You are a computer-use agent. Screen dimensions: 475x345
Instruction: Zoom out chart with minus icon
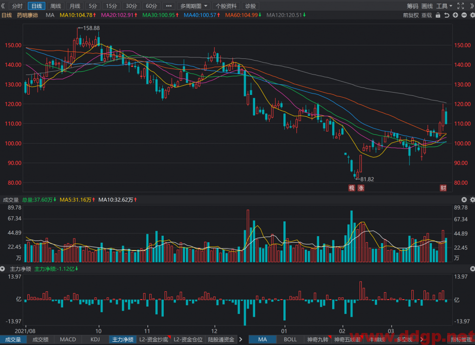click(464, 15)
